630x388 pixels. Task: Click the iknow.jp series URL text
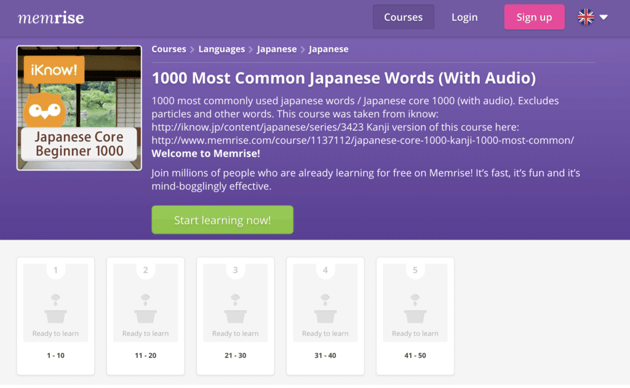[257, 127]
